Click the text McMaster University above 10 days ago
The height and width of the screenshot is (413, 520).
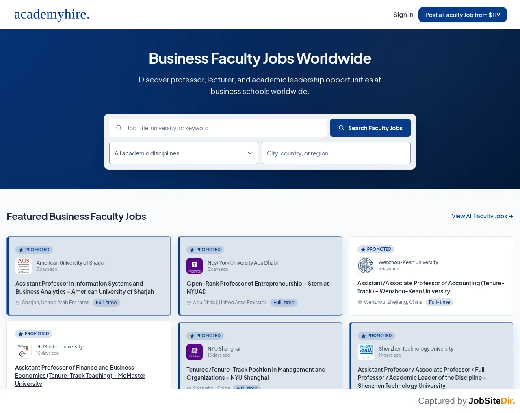tap(59, 347)
